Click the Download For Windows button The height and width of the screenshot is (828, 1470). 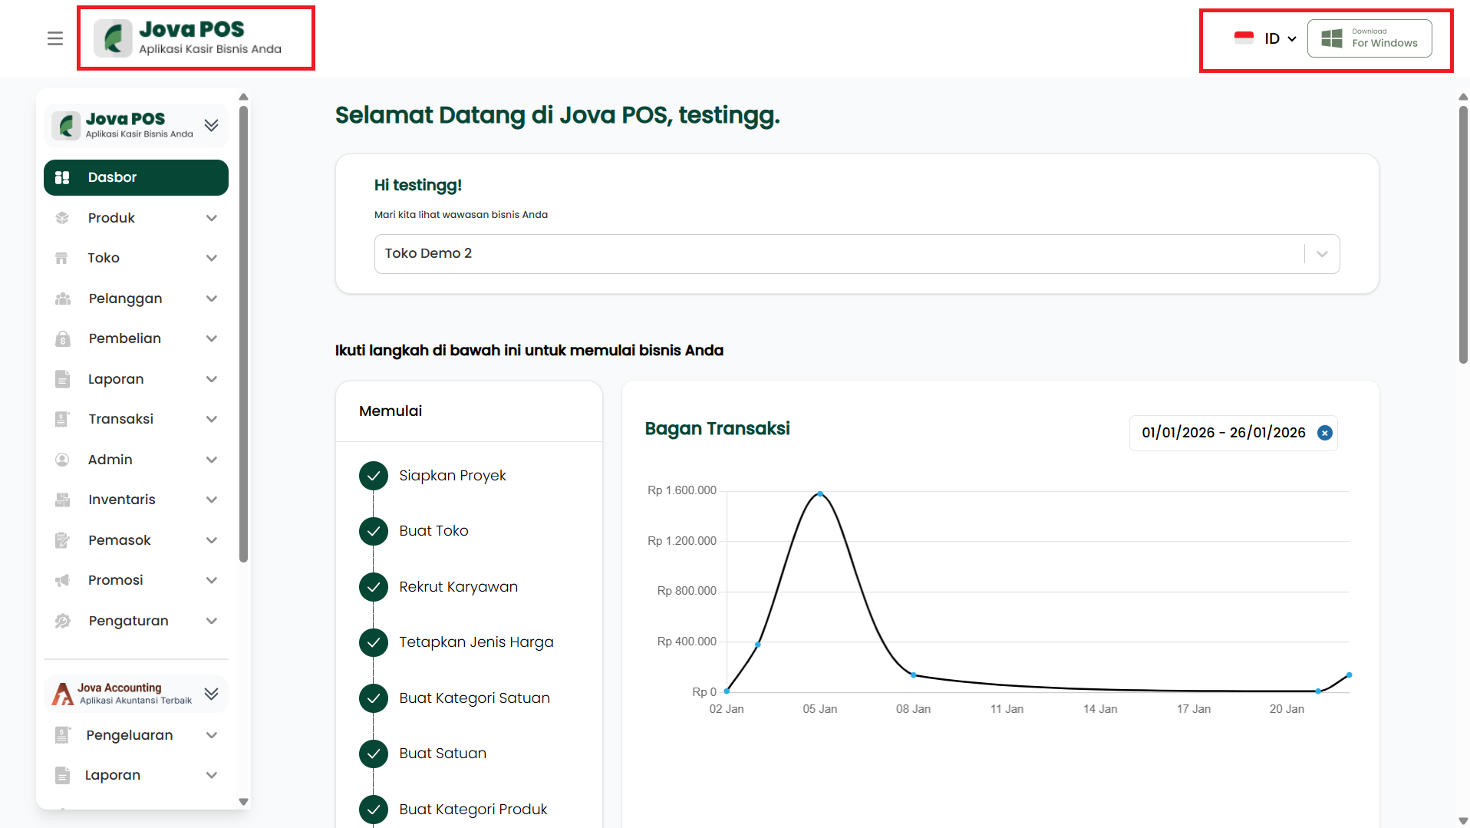click(x=1369, y=38)
